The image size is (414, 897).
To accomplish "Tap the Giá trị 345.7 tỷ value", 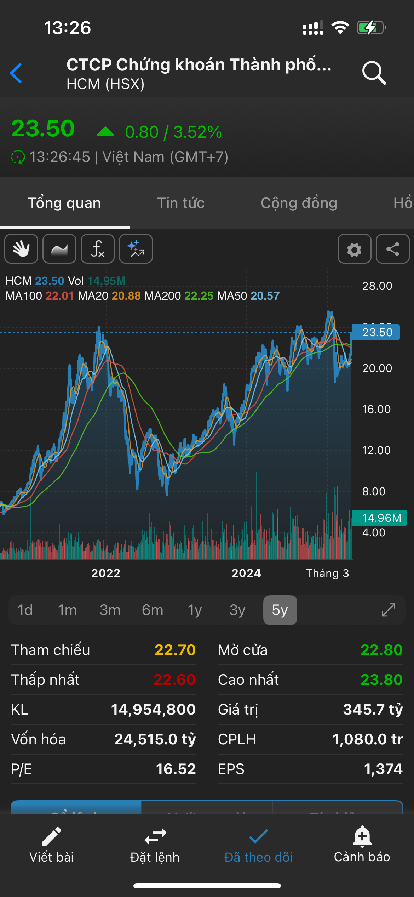I will point(373,710).
